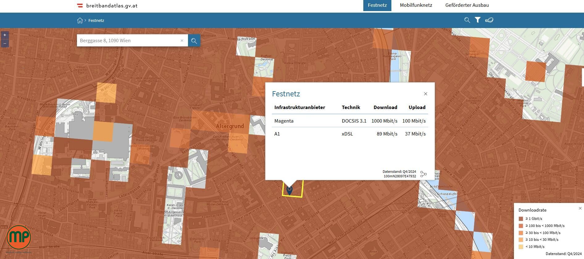Click the breitbandatlas.gv.at logo
Screen dimensions: 584x259
107,6
